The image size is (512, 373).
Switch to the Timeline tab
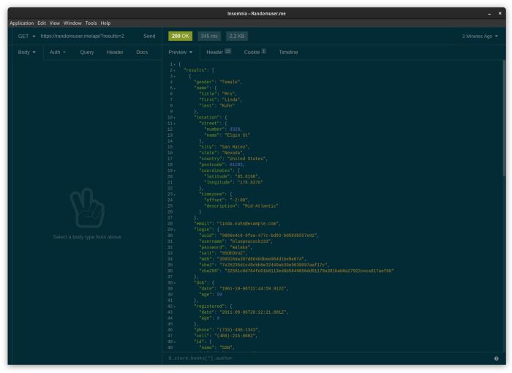288,52
